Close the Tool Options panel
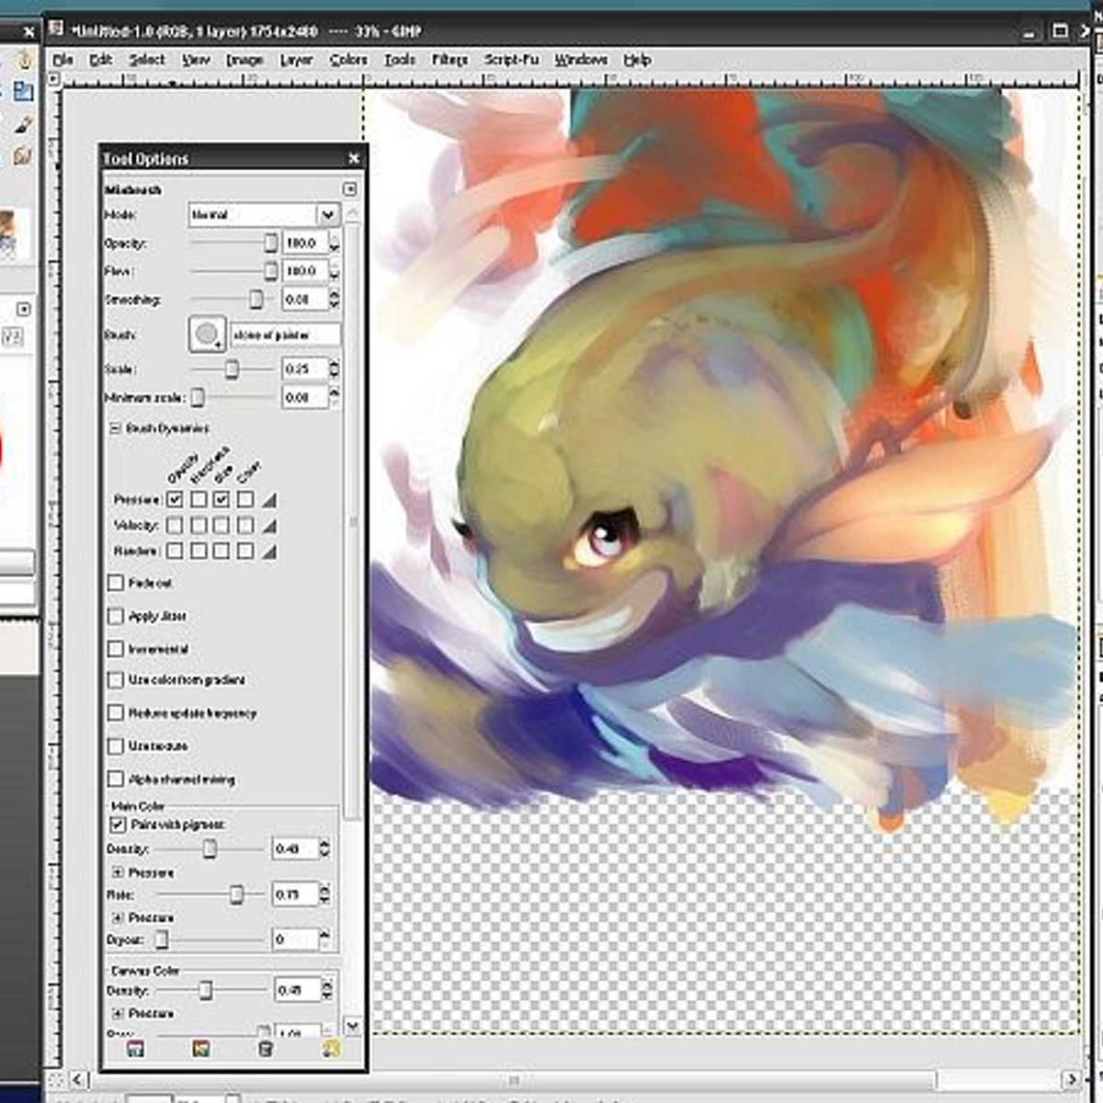1103x1103 pixels. (354, 159)
